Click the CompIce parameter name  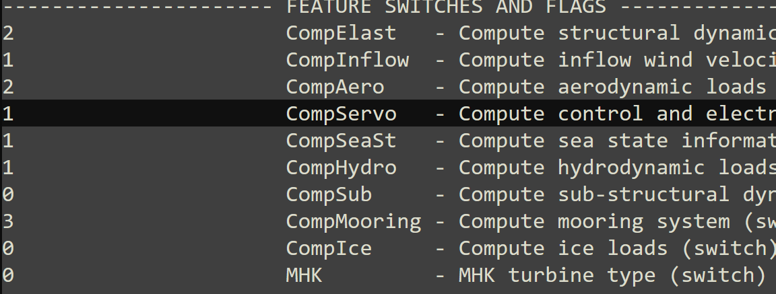[x=329, y=248]
